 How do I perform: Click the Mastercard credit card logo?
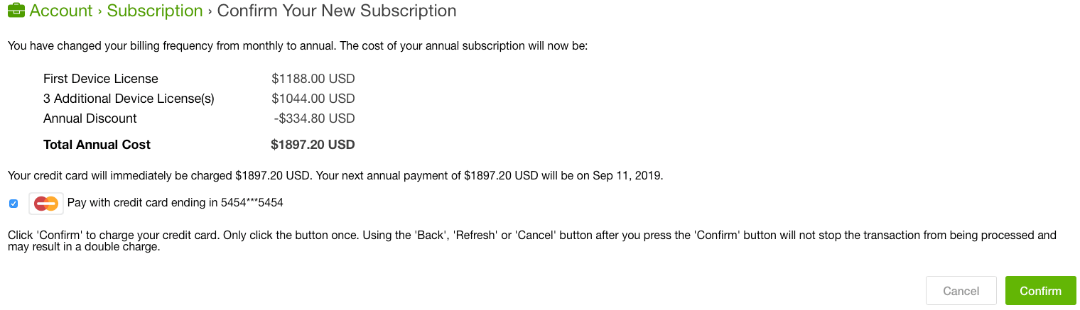coord(46,204)
